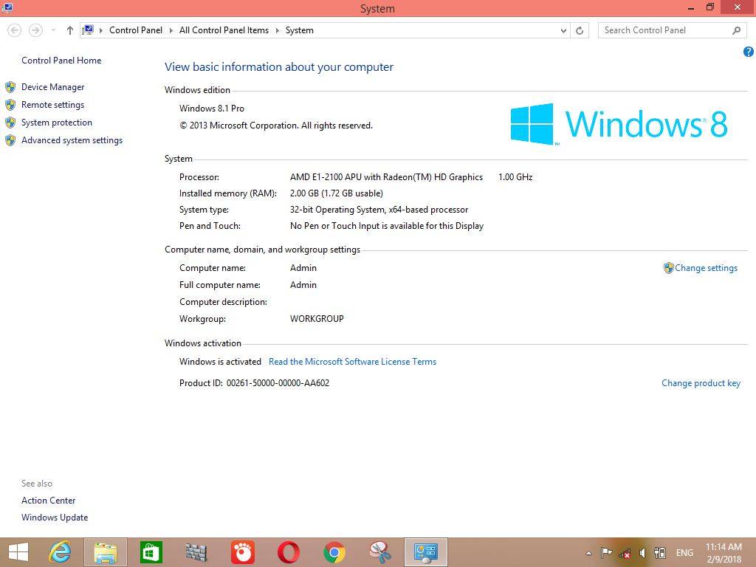Click the '1.00 GHz' processor speed
The image size is (756, 567).
tap(515, 177)
